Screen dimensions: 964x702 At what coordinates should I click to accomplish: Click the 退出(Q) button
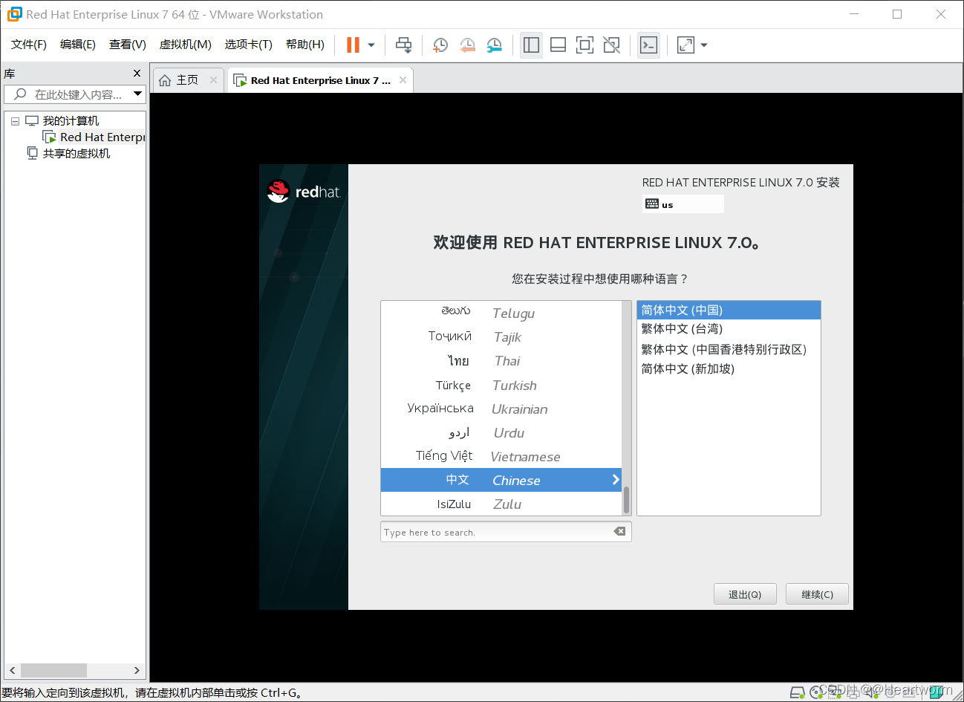pos(745,594)
